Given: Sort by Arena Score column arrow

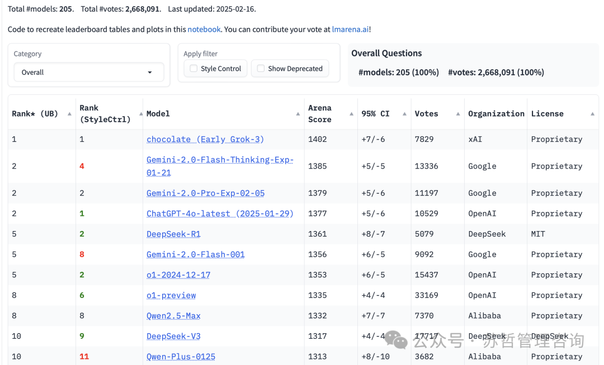Looking at the screenshot, I should tap(351, 114).
